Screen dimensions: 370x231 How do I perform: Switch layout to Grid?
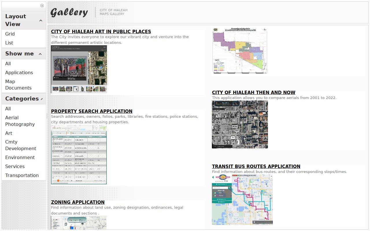point(10,34)
